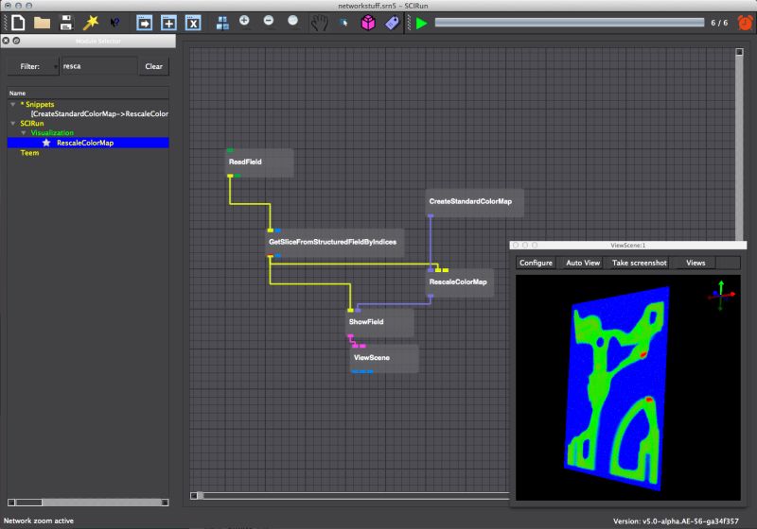Click the four blue squares layout icon

click(x=222, y=23)
